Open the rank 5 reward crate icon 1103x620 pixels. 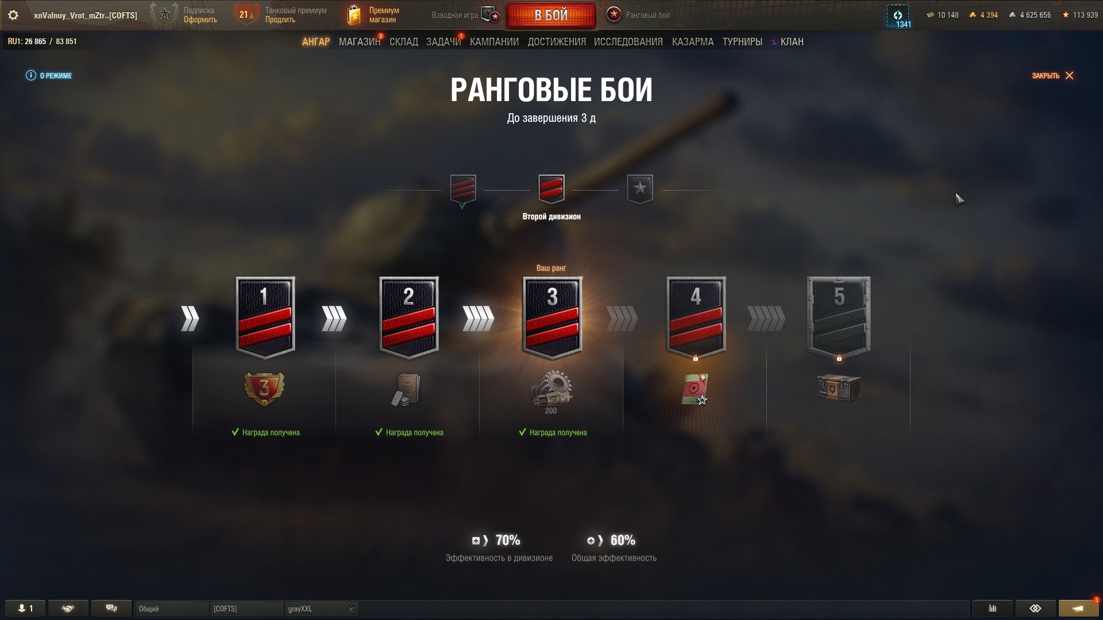839,389
